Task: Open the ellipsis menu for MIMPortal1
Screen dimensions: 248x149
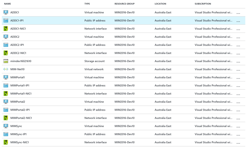Action: 238,78
